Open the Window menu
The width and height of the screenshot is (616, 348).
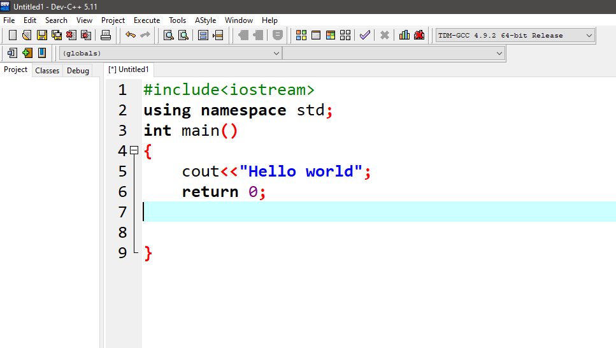pos(239,20)
